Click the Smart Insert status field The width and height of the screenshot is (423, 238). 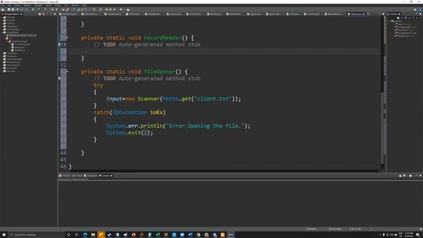pyautogui.click(x=336, y=229)
